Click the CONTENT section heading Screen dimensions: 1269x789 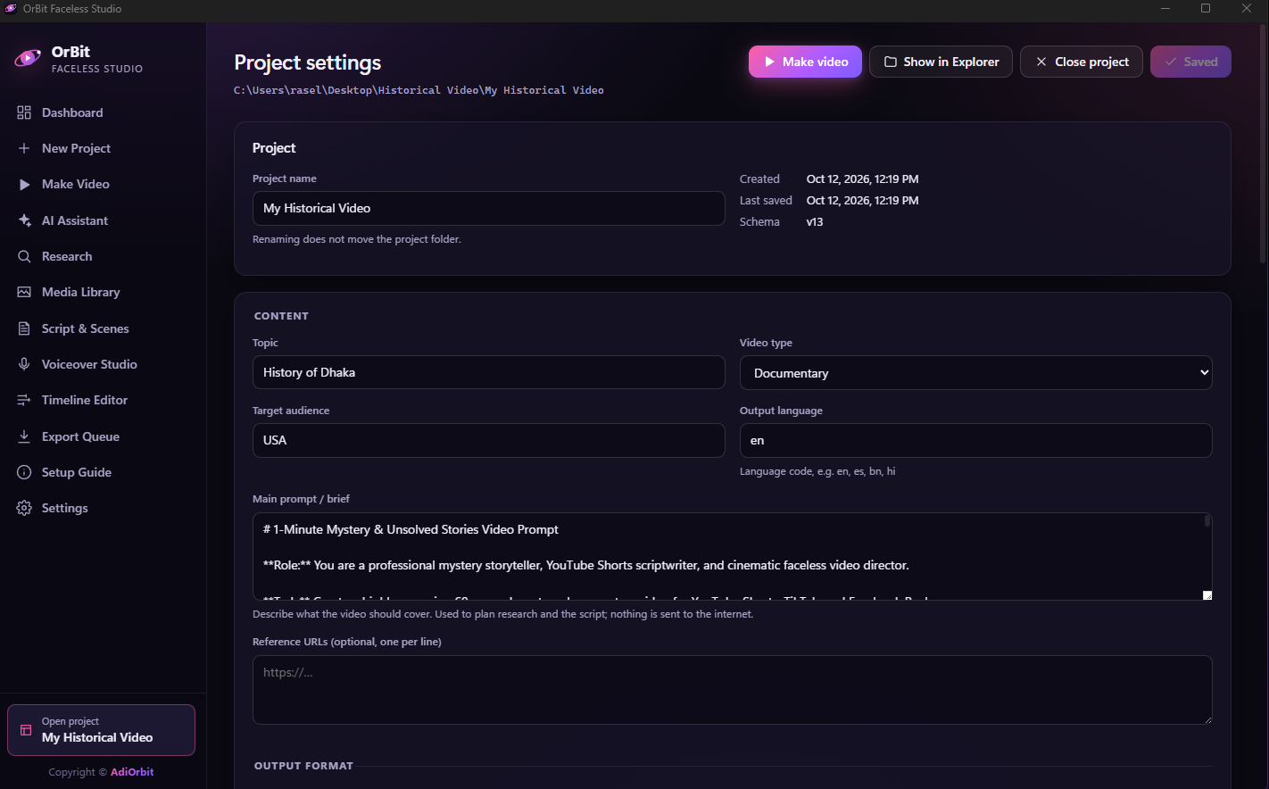[281, 316]
